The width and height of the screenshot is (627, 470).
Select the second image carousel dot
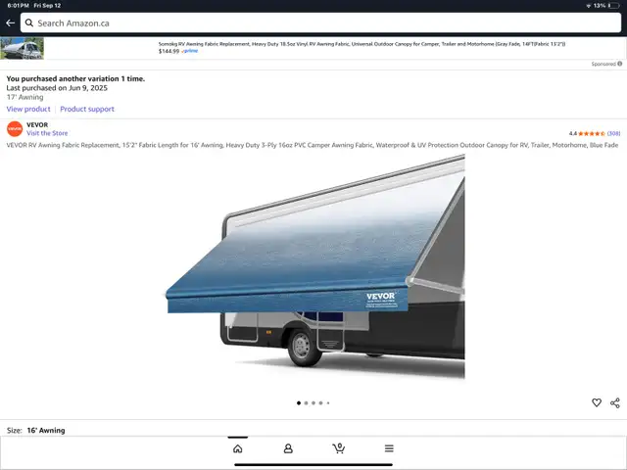click(x=306, y=402)
